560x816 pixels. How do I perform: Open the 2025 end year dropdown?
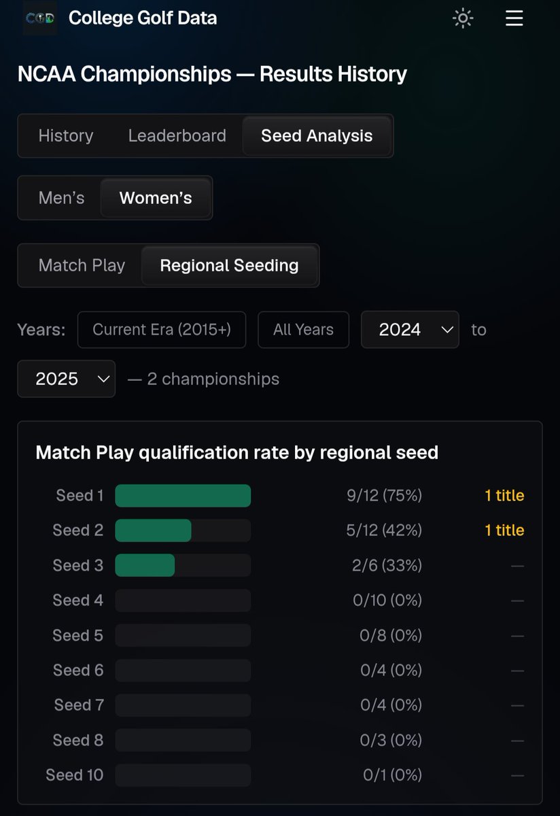pos(66,379)
